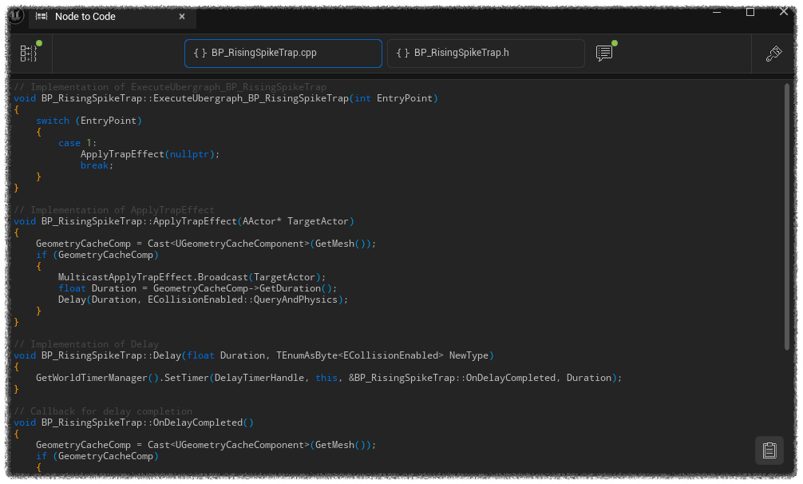Click the "GetWorldTimerManager().SetTimer" line
Screen dimensions: 803x484
click(x=329, y=378)
